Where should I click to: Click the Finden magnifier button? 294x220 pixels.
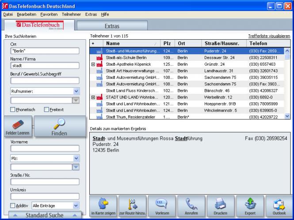coord(60,127)
